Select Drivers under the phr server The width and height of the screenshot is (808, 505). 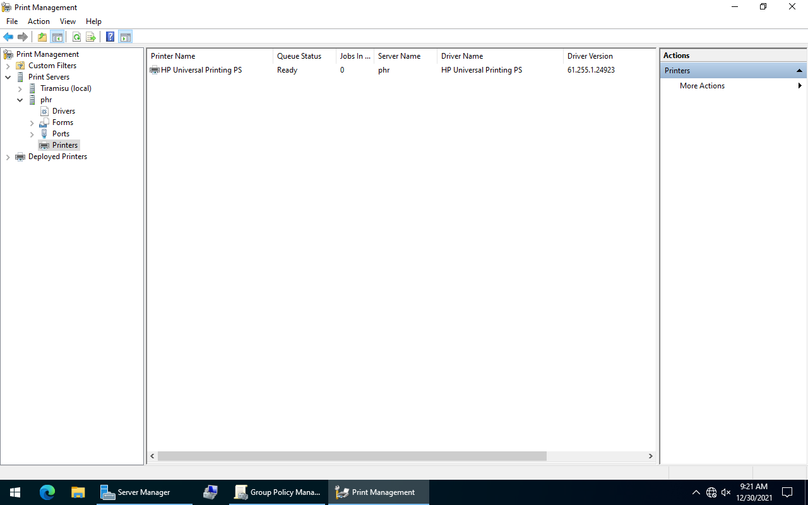point(63,111)
